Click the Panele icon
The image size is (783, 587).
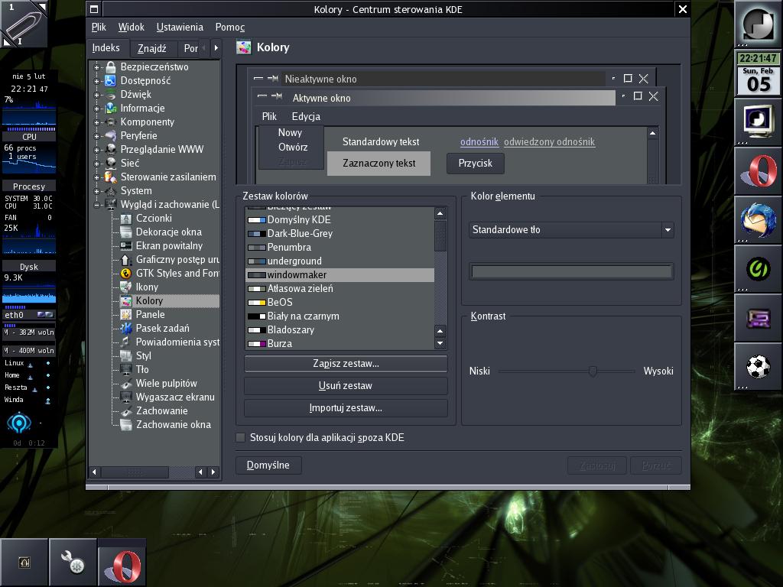126,314
